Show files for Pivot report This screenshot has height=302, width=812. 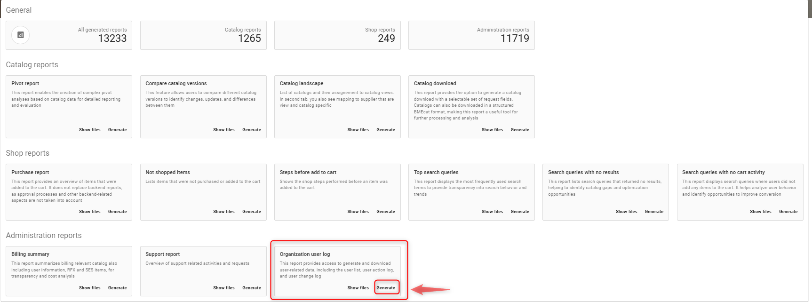point(89,130)
